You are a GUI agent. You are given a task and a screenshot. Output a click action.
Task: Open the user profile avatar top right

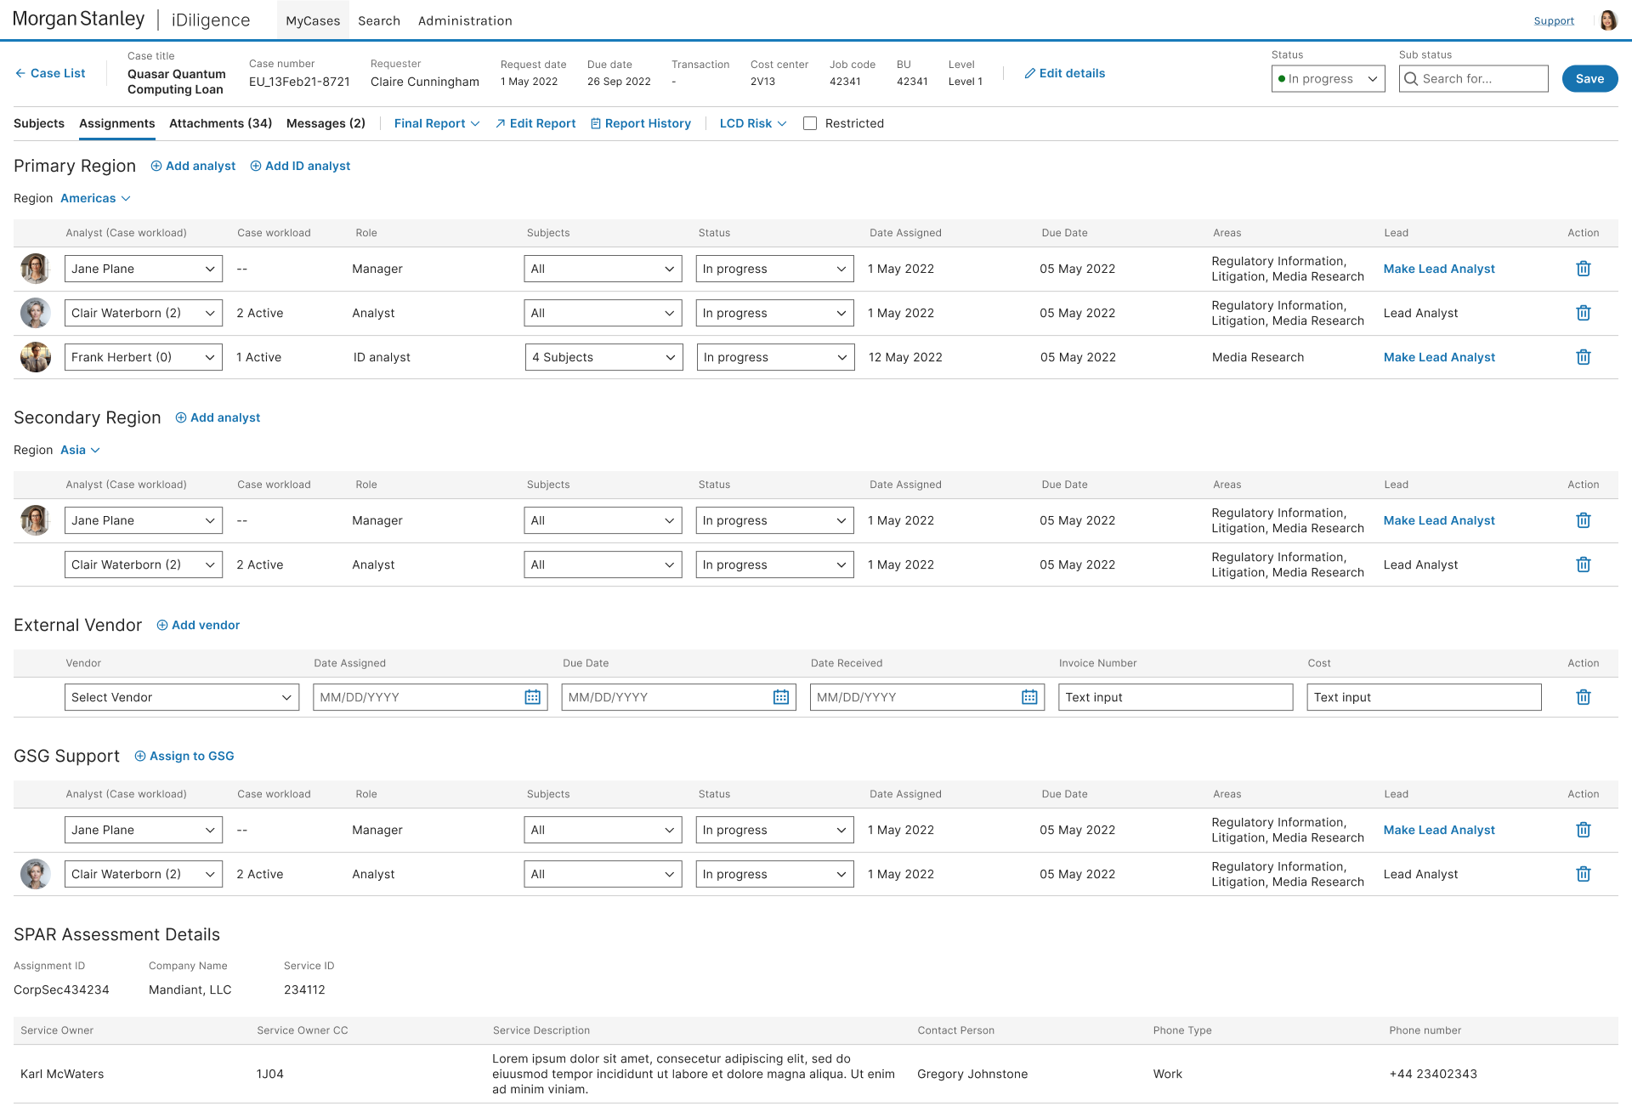pos(1607,20)
